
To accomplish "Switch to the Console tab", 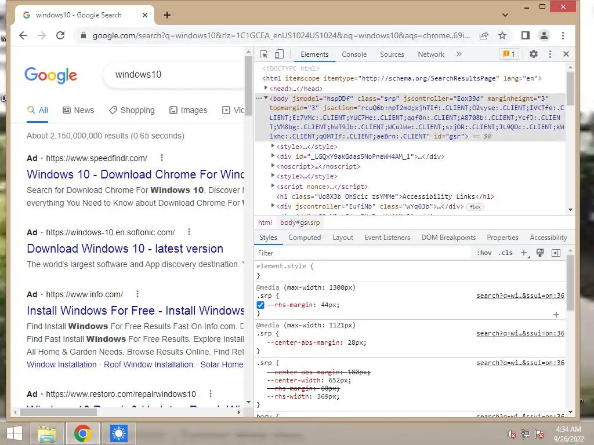I will pos(354,54).
